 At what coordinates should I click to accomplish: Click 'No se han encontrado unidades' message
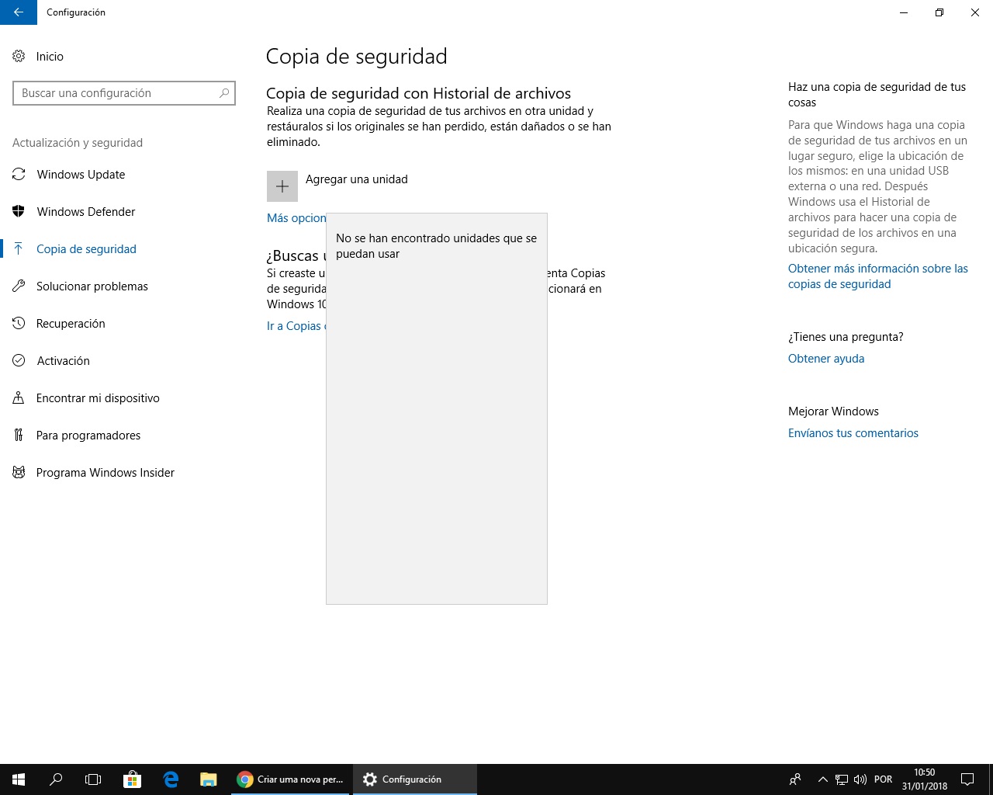436,246
